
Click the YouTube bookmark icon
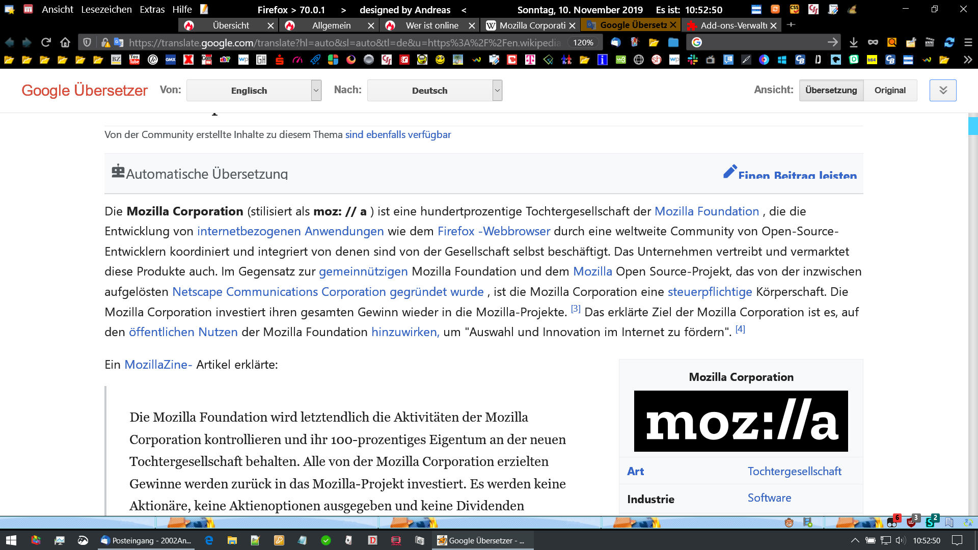tap(134, 60)
